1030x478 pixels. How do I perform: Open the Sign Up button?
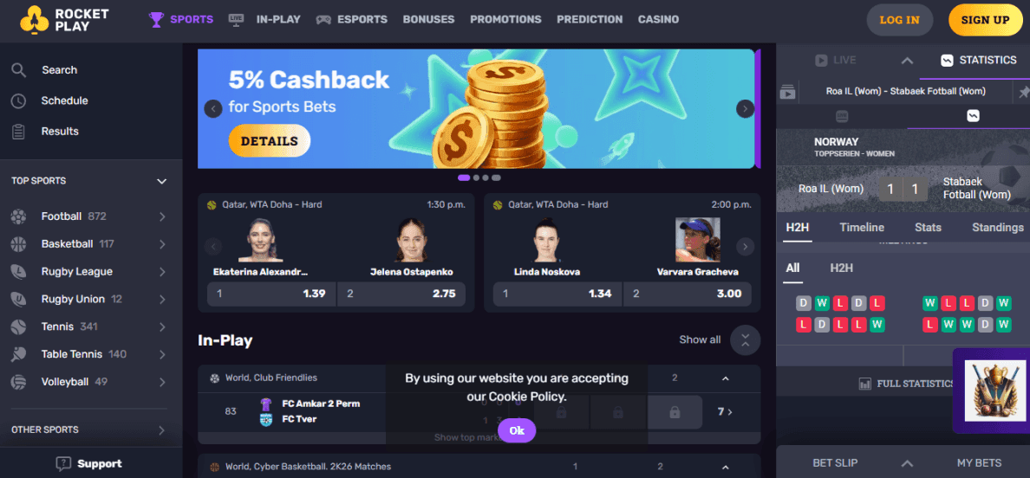tap(985, 20)
